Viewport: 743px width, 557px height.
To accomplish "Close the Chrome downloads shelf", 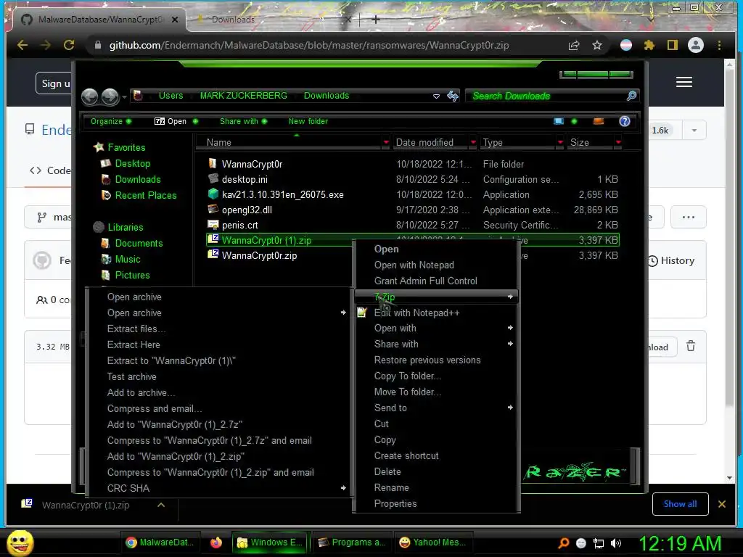I will point(722,504).
